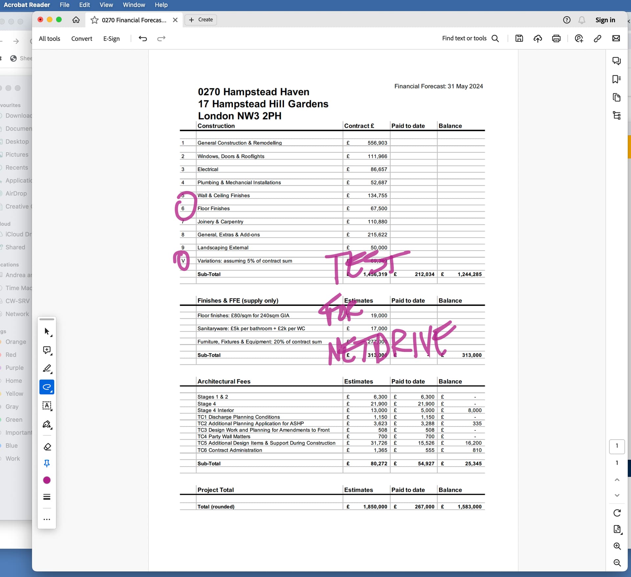Rotate the page view clockwise
The width and height of the screenshot is (631, 577).
tap(617, 513)
